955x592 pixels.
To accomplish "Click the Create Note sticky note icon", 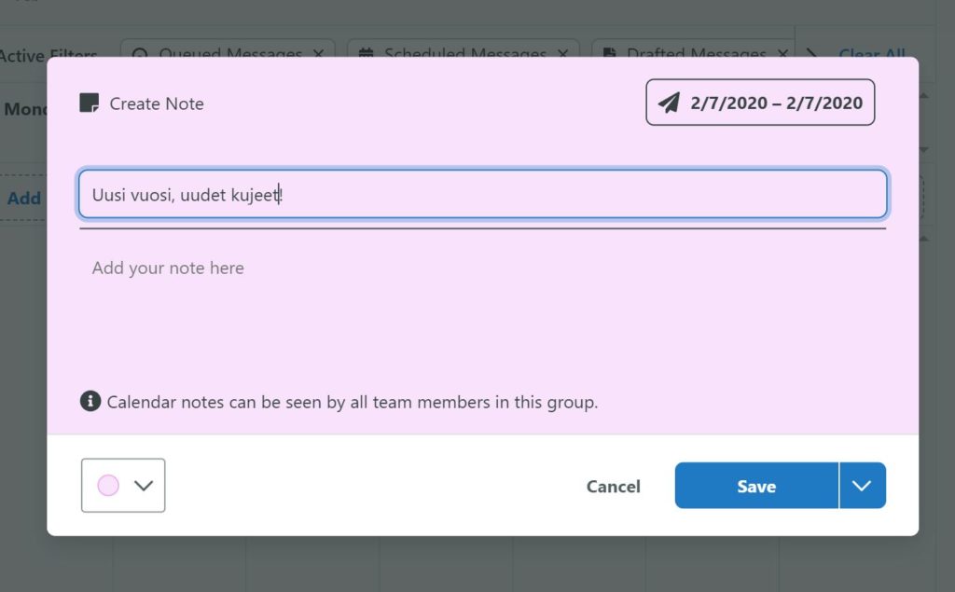I will click(90, 103).
